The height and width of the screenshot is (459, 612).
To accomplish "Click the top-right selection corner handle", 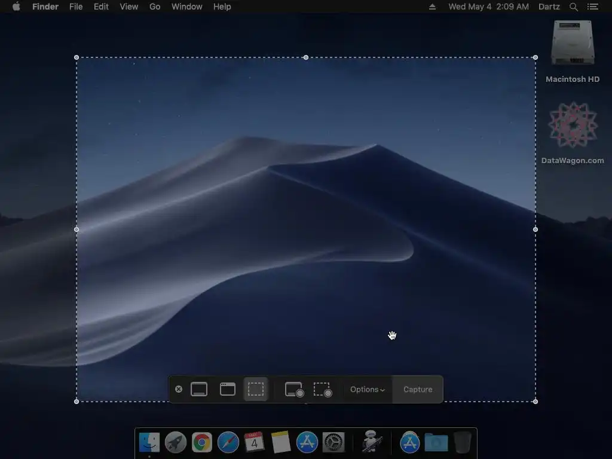I will tap(535, 57).
